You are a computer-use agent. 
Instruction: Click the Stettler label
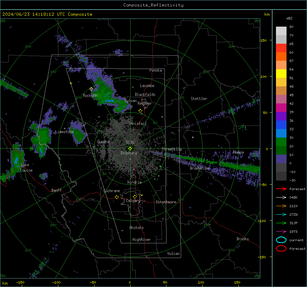(x=199, y=99)
